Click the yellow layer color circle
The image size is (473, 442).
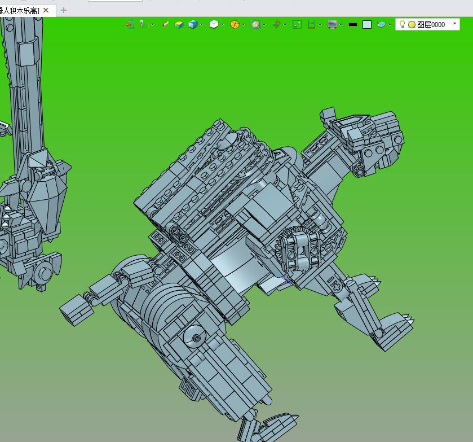tap(412, 24)
